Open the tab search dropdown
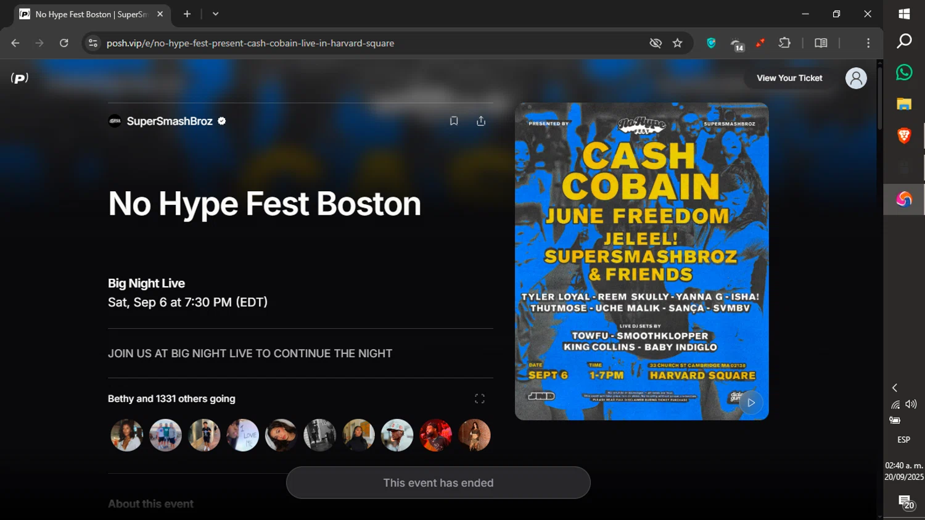Screen dimensions: 925x520 point(215,14)
